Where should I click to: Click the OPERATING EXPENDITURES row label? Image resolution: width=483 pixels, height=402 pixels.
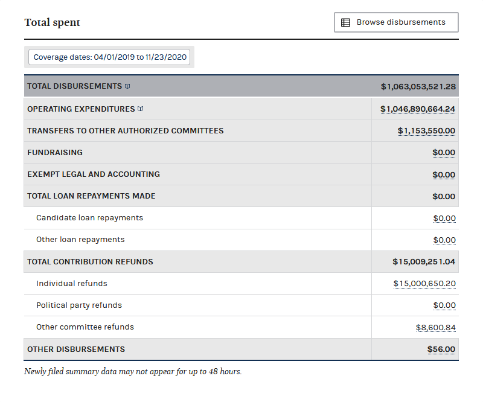pyautogui.click(x=81, y=109)
